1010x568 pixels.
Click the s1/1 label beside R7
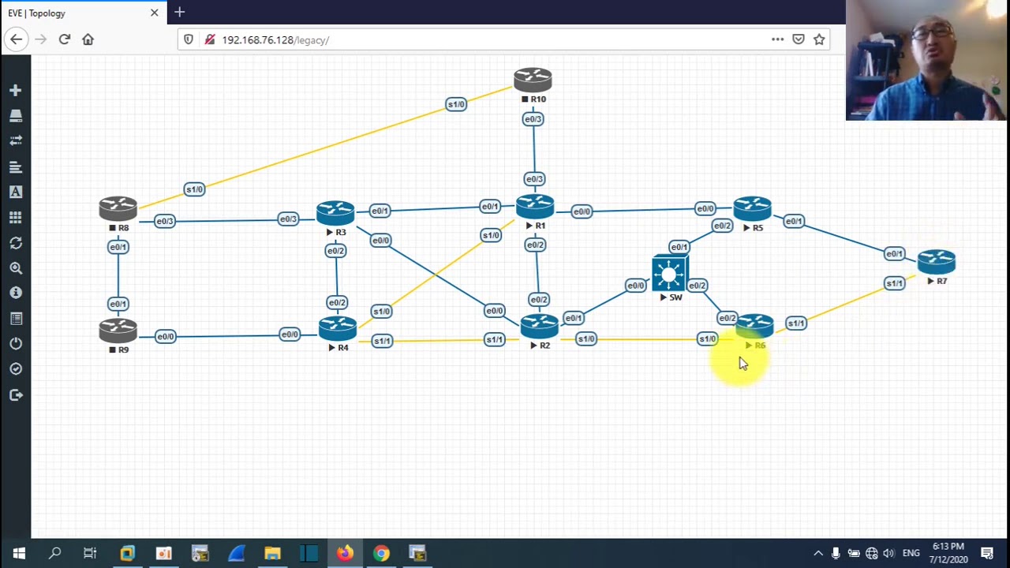tap(894, 283)
